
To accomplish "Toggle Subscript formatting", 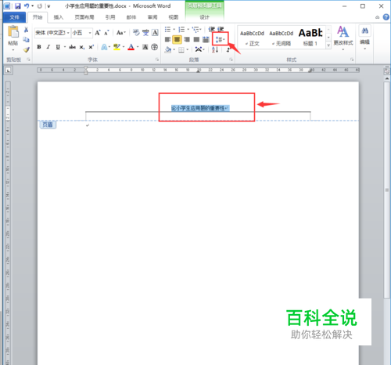I will pos(82,47).
